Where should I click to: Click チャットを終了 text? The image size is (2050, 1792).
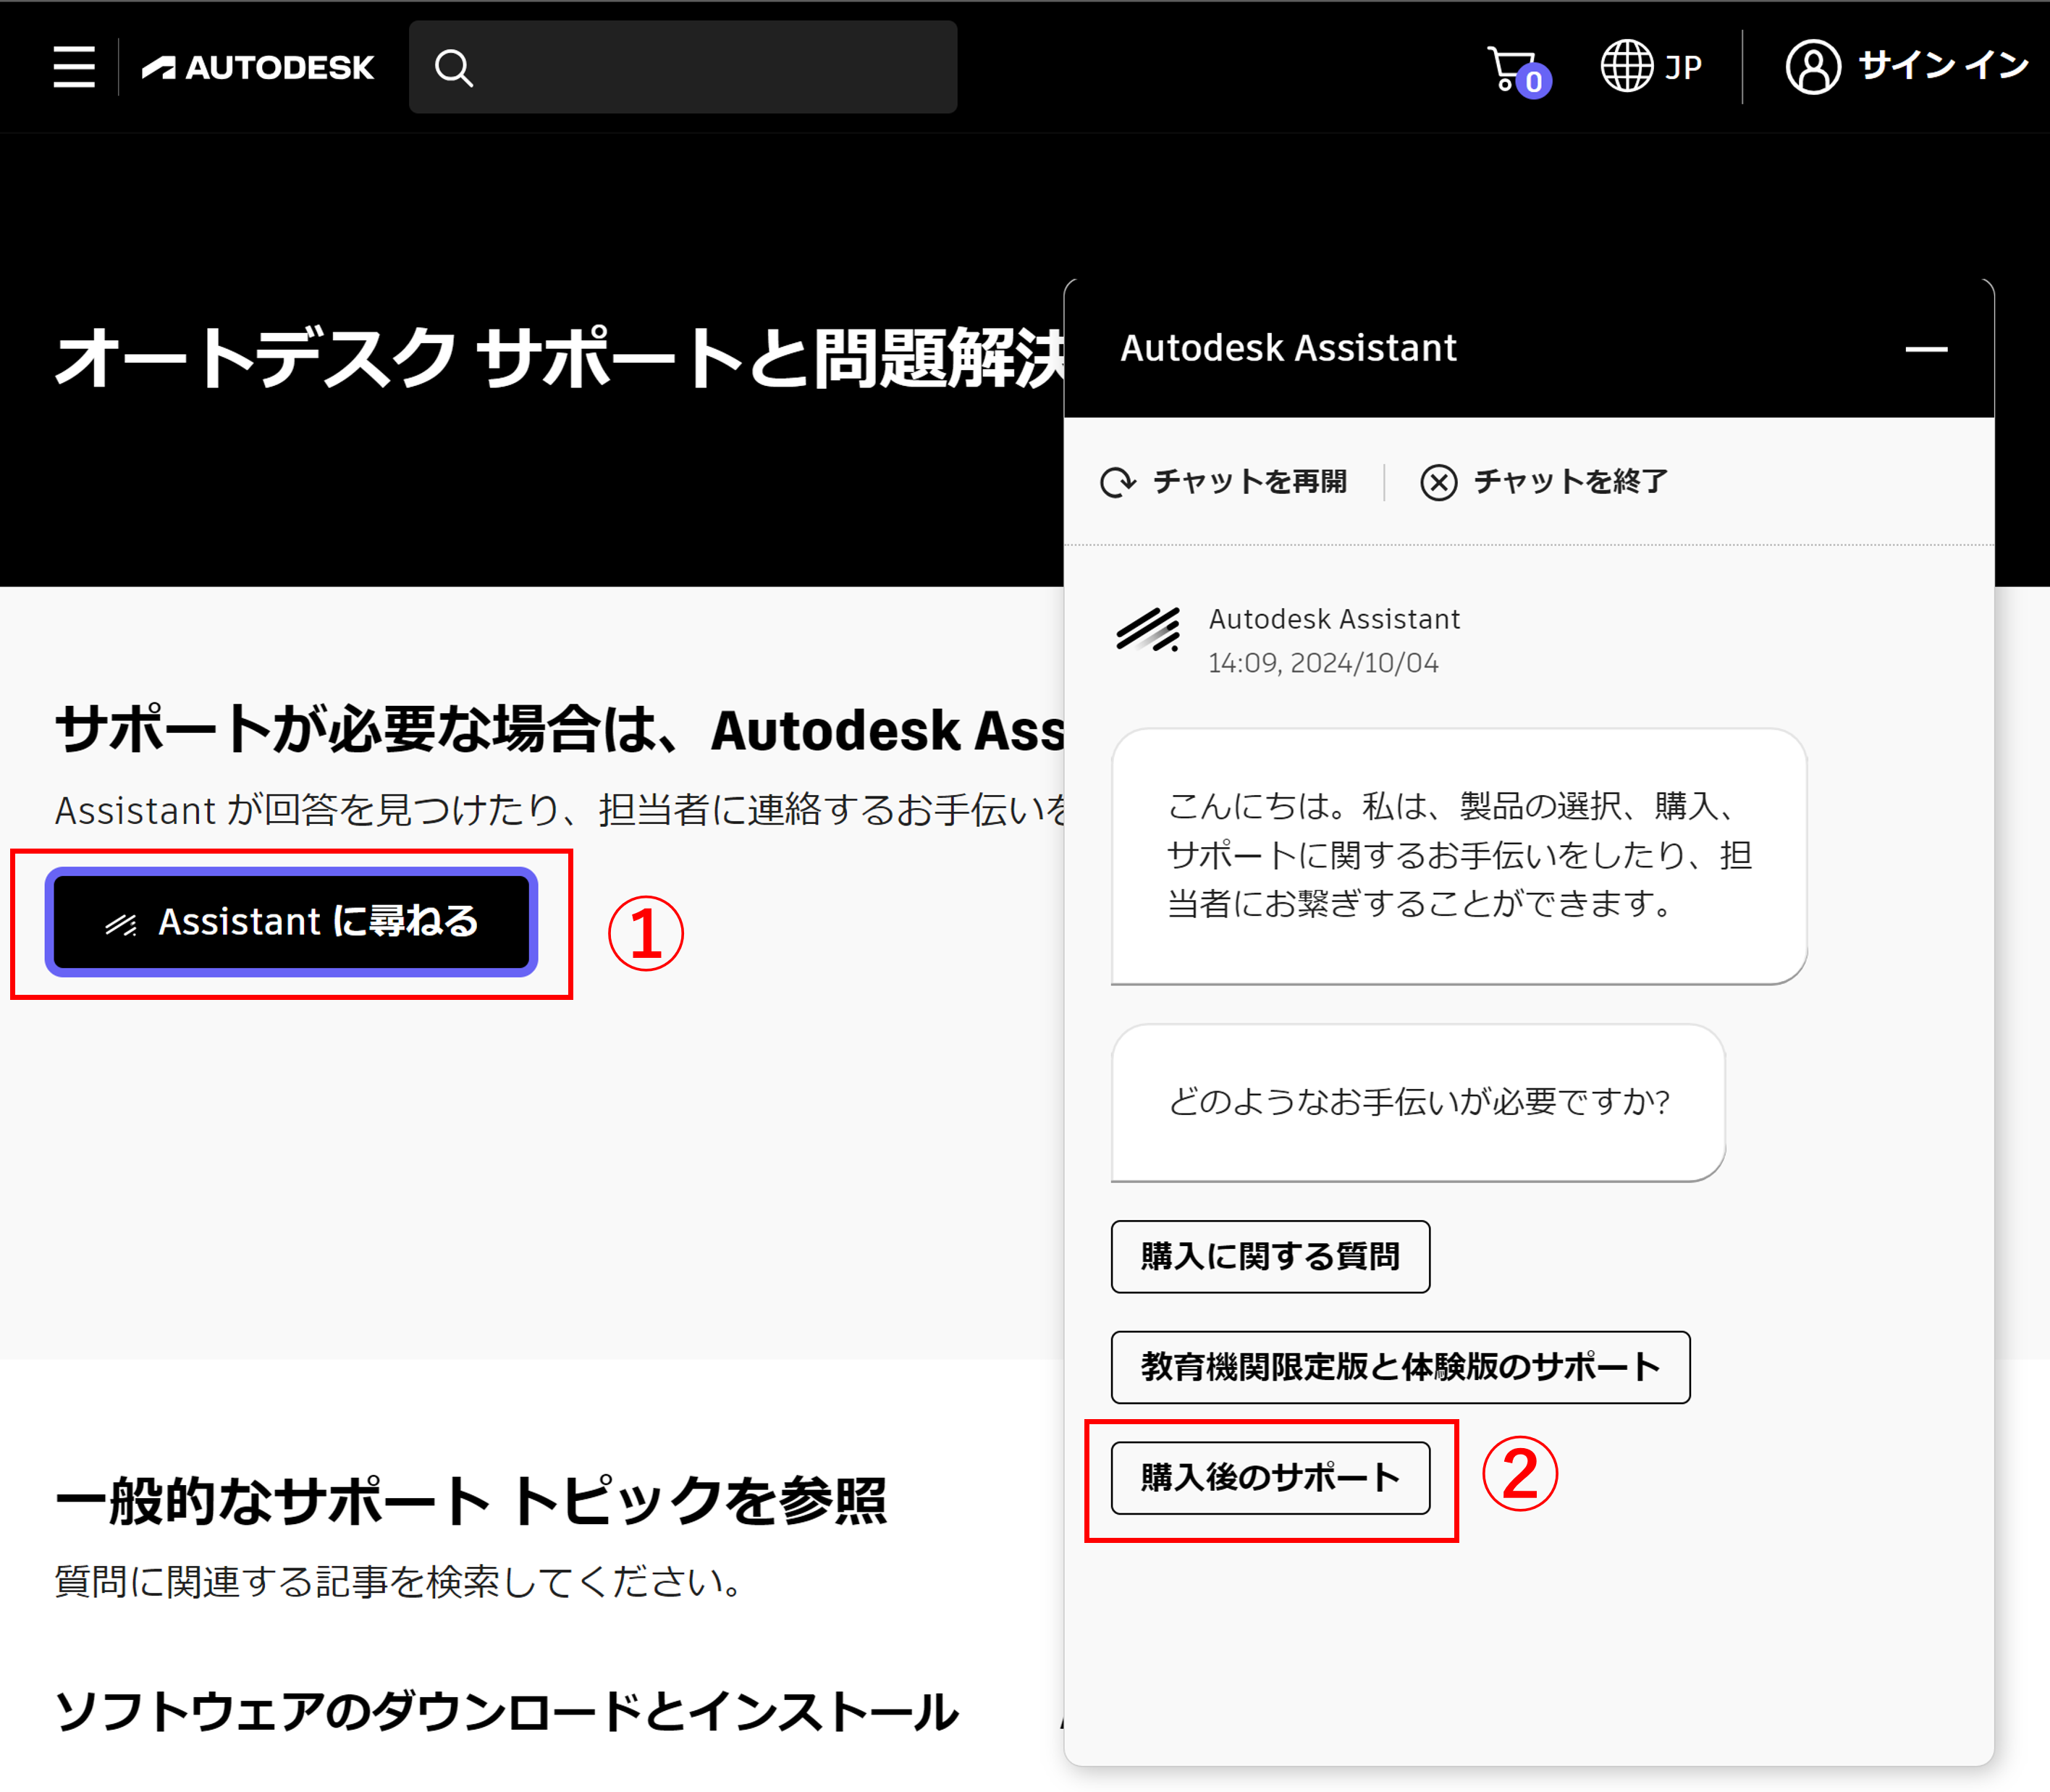(x=1570, y=482)
